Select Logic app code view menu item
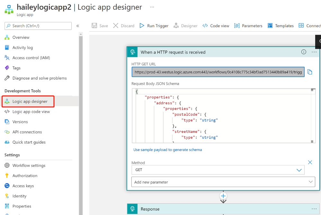 pos(31,112)
